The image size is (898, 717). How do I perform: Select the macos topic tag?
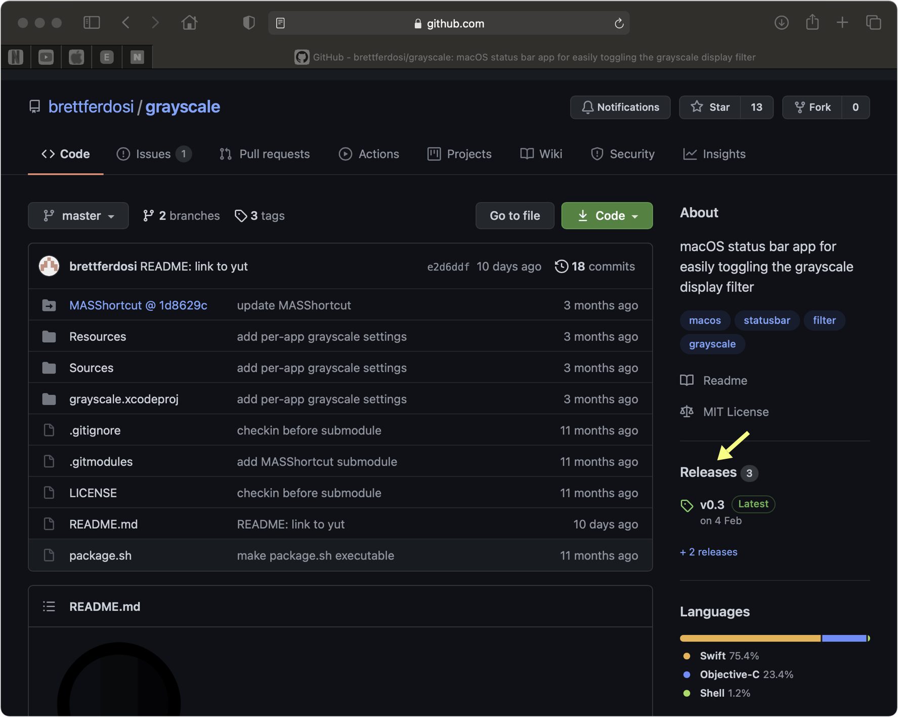(x=705, y=321)
